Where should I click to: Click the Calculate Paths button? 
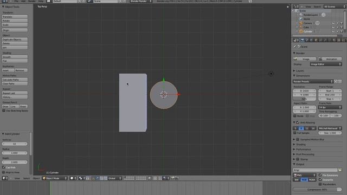tap(15, 80)
